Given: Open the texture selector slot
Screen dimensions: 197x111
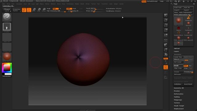Looking at the screenshot, I should (x=7, y=47).
